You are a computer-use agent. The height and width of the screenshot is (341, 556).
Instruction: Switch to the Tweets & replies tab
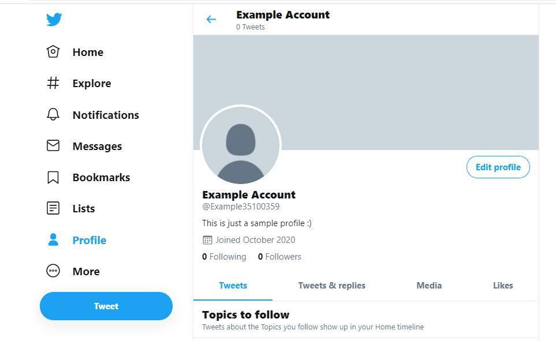(331, 285)
